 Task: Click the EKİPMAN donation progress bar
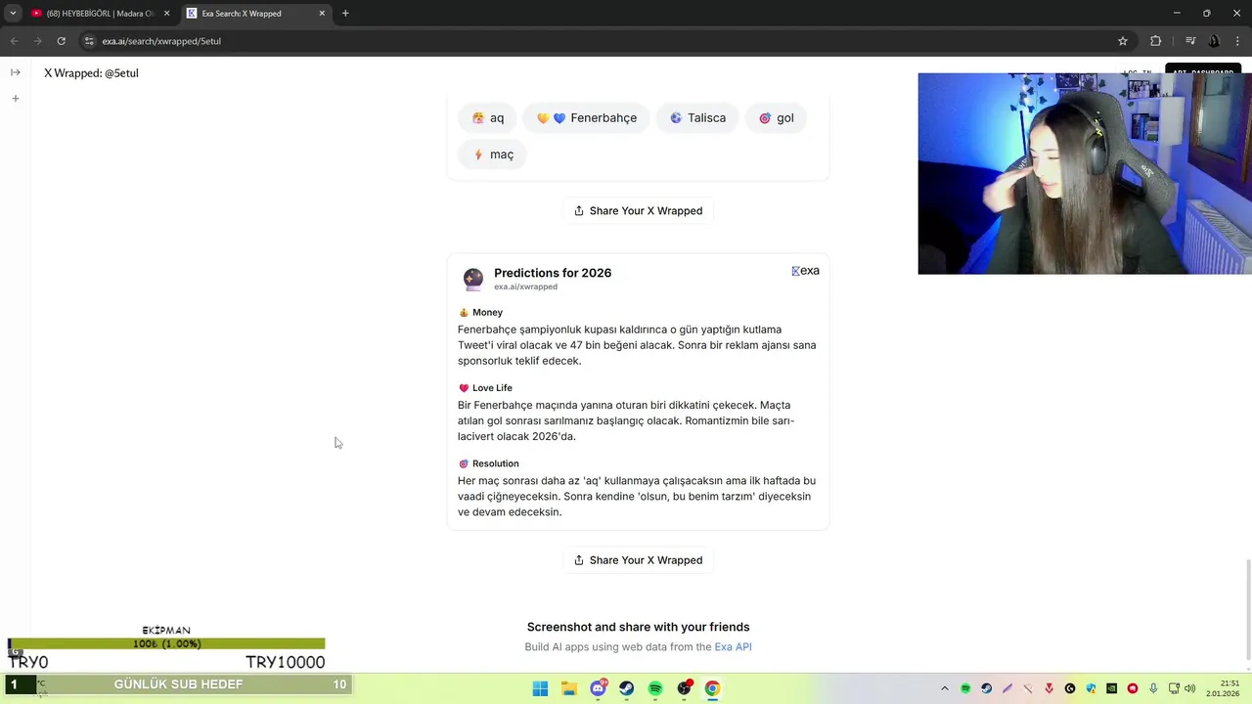[x=166, y=644]
